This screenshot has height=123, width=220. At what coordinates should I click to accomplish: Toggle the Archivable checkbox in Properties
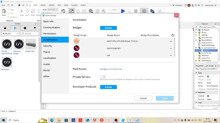208,77
